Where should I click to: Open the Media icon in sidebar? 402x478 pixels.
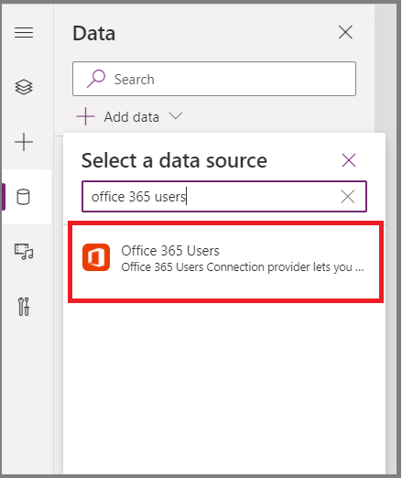(24, 252)
